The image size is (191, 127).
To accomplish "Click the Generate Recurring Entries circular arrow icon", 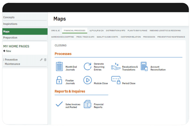I will (87, 66).
